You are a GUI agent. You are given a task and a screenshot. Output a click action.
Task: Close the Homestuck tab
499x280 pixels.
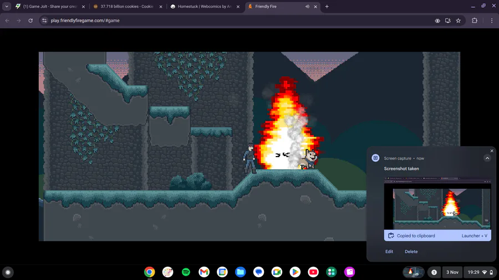(x=238, y=6)
